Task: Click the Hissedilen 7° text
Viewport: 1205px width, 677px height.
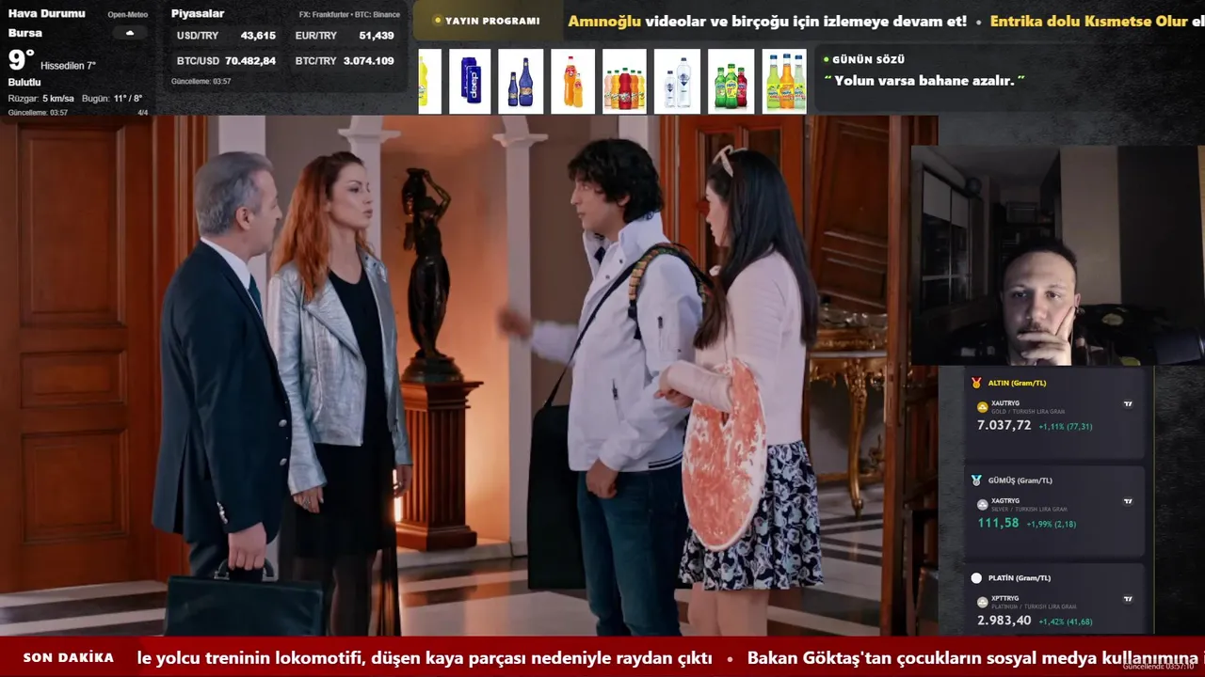Action: (x=69, y=66)
